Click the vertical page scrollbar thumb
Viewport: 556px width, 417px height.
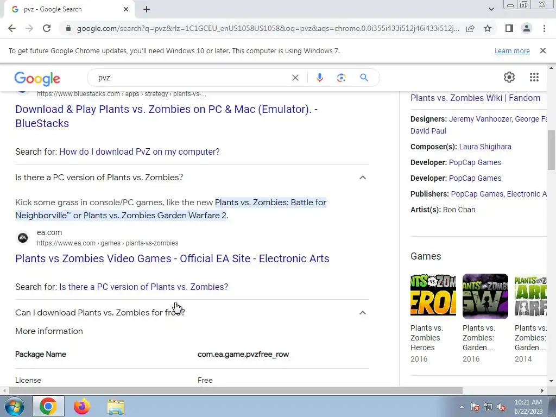pos(551,150)
